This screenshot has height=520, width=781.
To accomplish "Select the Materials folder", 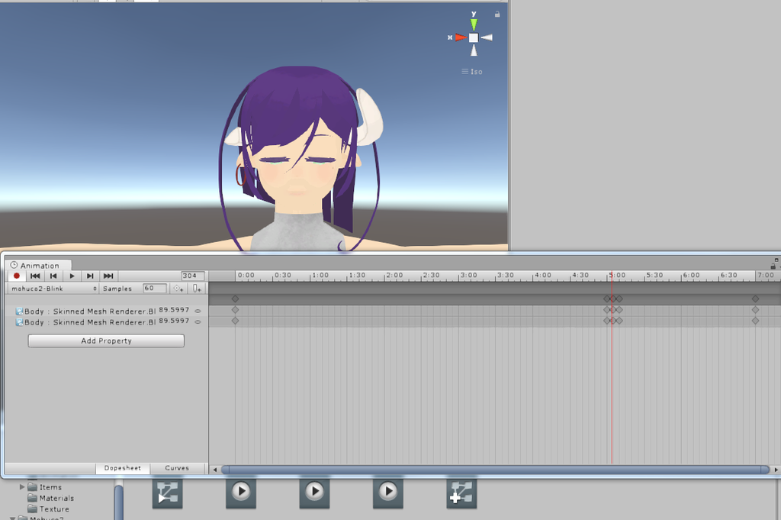I will tap(50, 498).
